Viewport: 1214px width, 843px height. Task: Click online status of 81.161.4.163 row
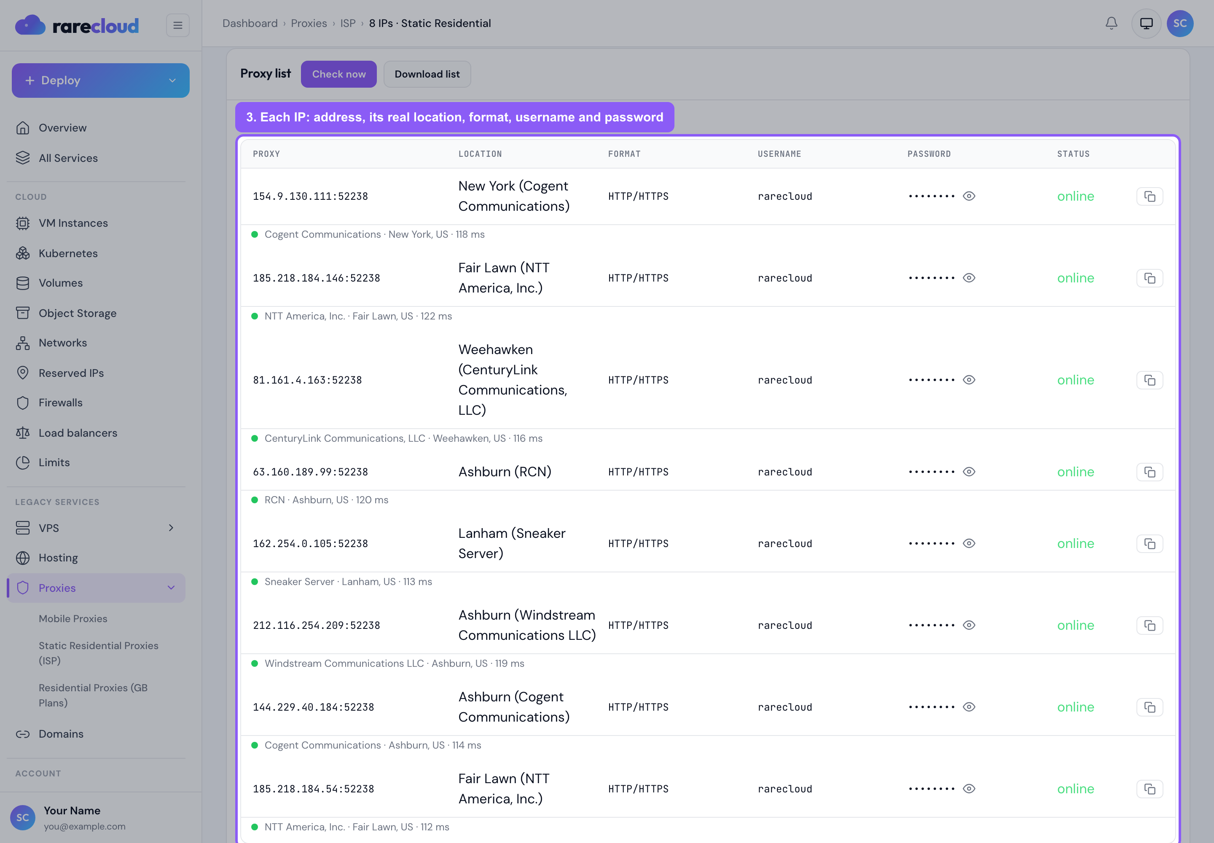click(x=1075, y=380)
